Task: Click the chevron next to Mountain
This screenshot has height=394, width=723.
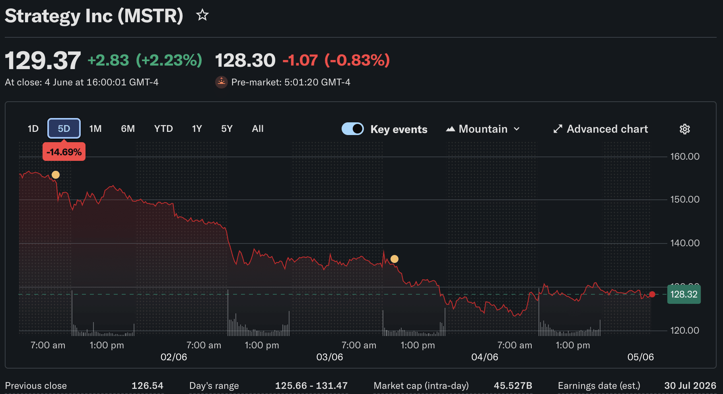Action: pyautogui.click(x=517, y=129)
